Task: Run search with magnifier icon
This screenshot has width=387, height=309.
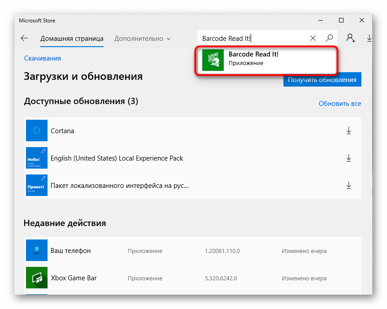Action: tap(329, 38)
